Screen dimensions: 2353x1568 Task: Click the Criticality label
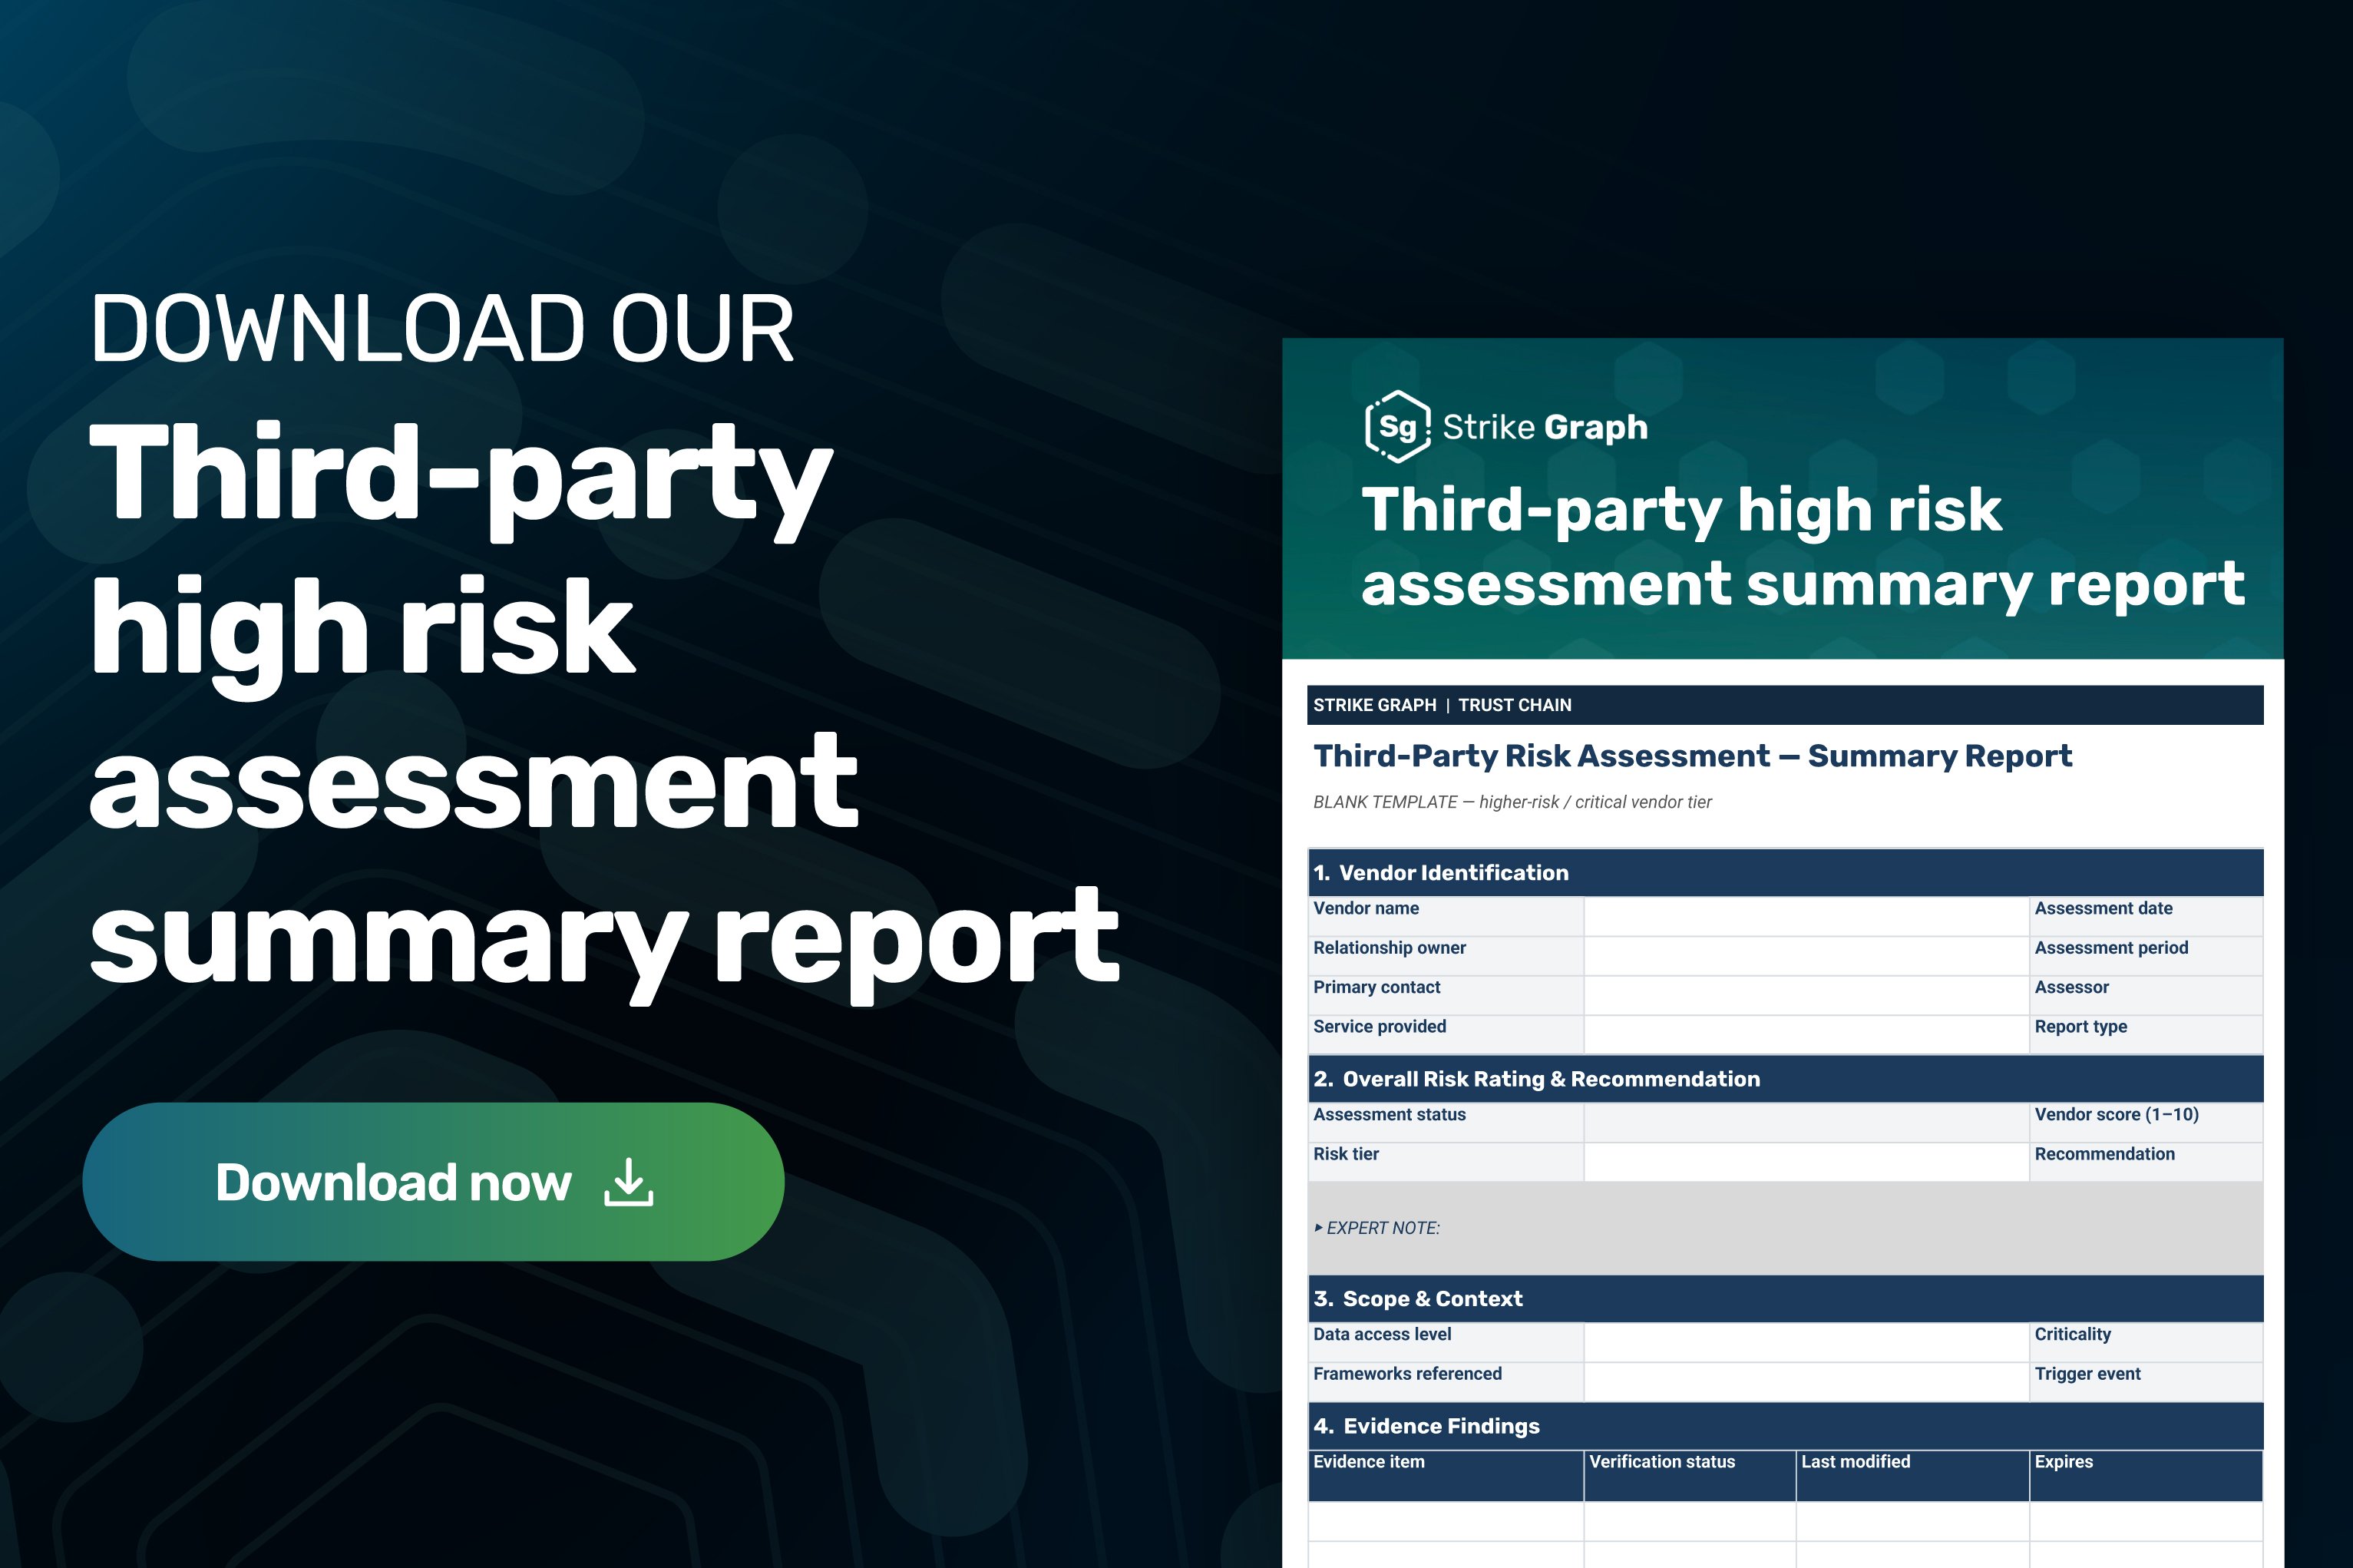tap(2072, 1334)
